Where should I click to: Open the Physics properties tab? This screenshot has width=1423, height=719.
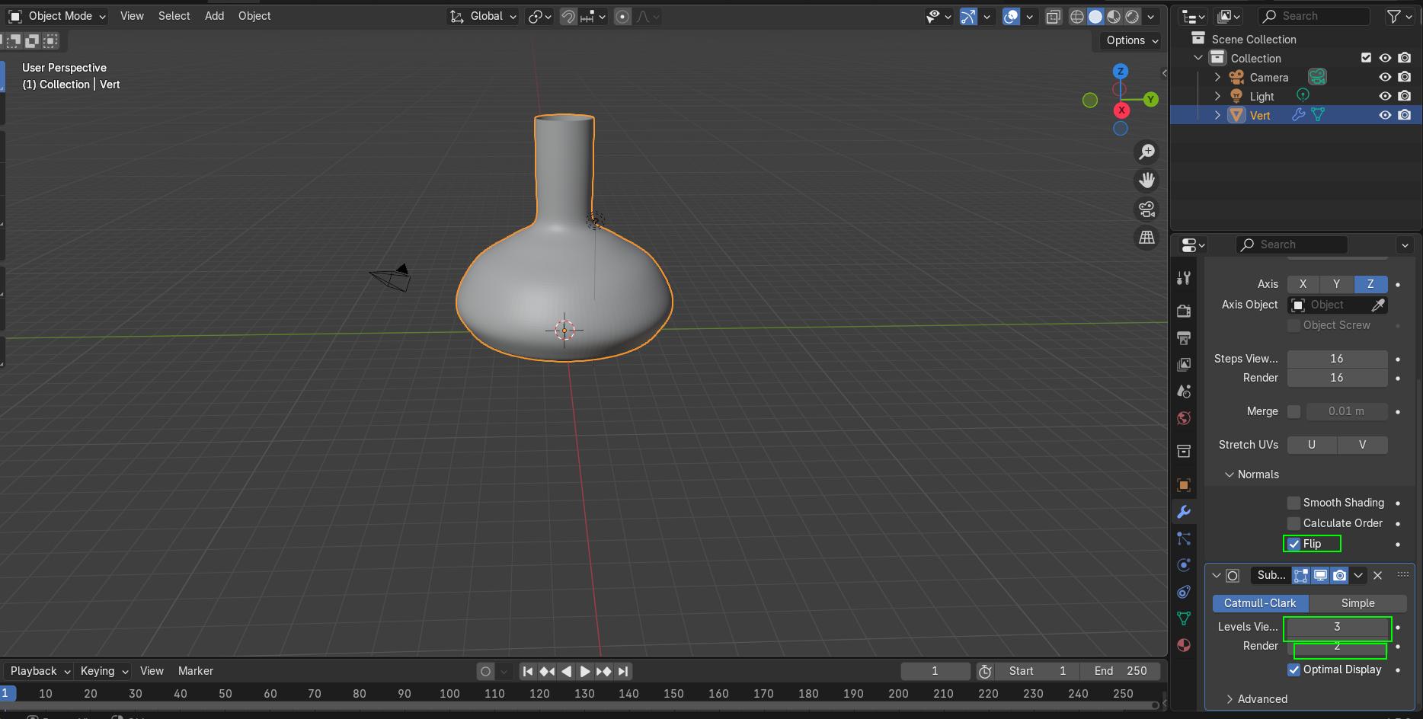click(x=1183, y=565)
